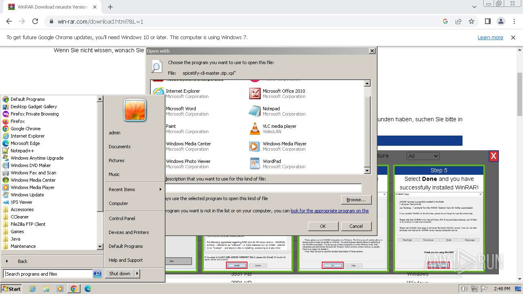523x294 pixels.
Task: Open Windows Explorer folder on taskbar
Action: pyautogui.click(x=46, y=289)
